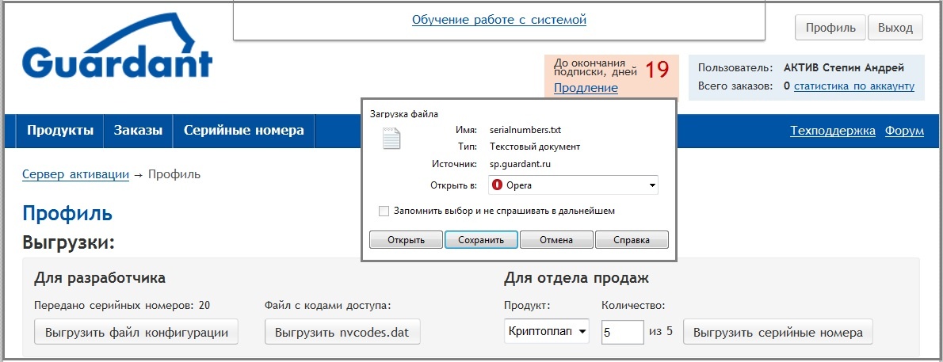Cancel the download with 'Отмена'
This screenshot has height=362, width=943.
pos(556,240)
